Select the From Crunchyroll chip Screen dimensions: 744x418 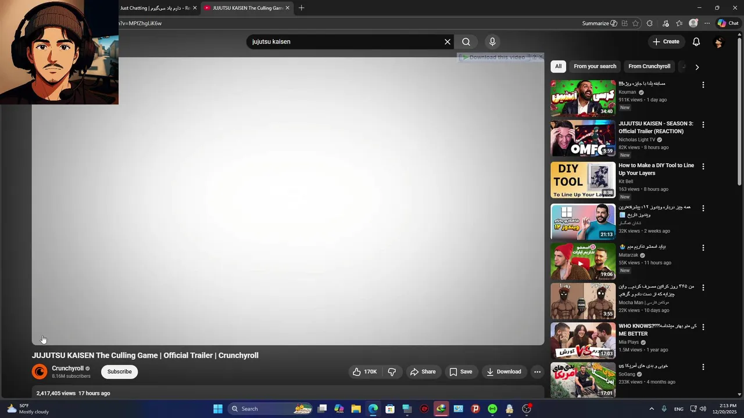pos(649,66)
